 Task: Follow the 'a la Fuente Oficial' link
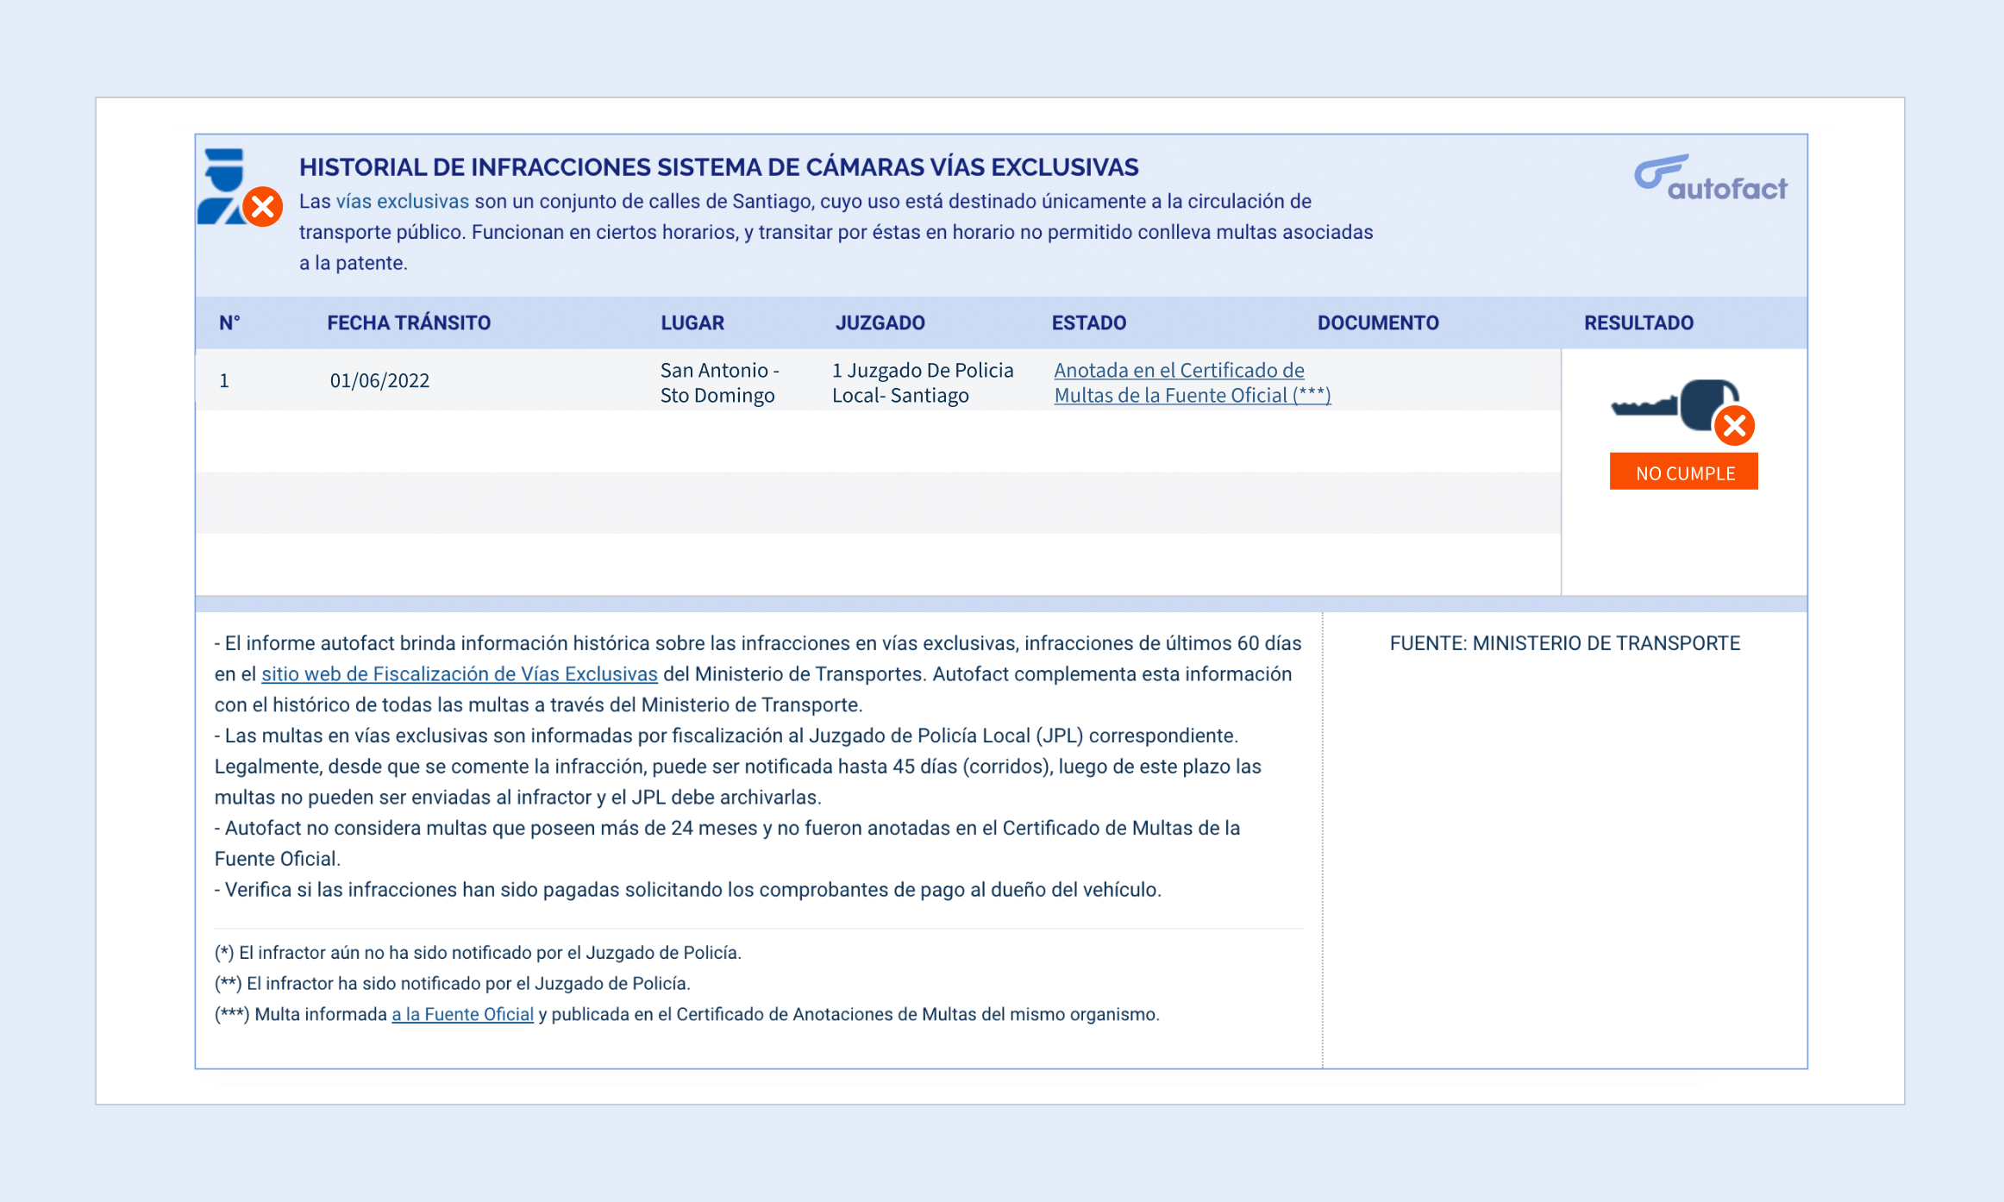[x=462, y=1014]
